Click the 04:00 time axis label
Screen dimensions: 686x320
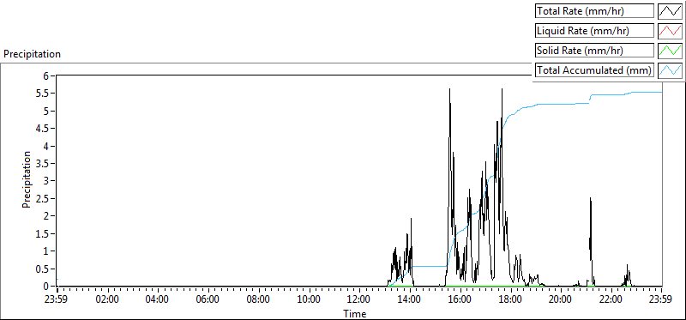tap(158, 300)
